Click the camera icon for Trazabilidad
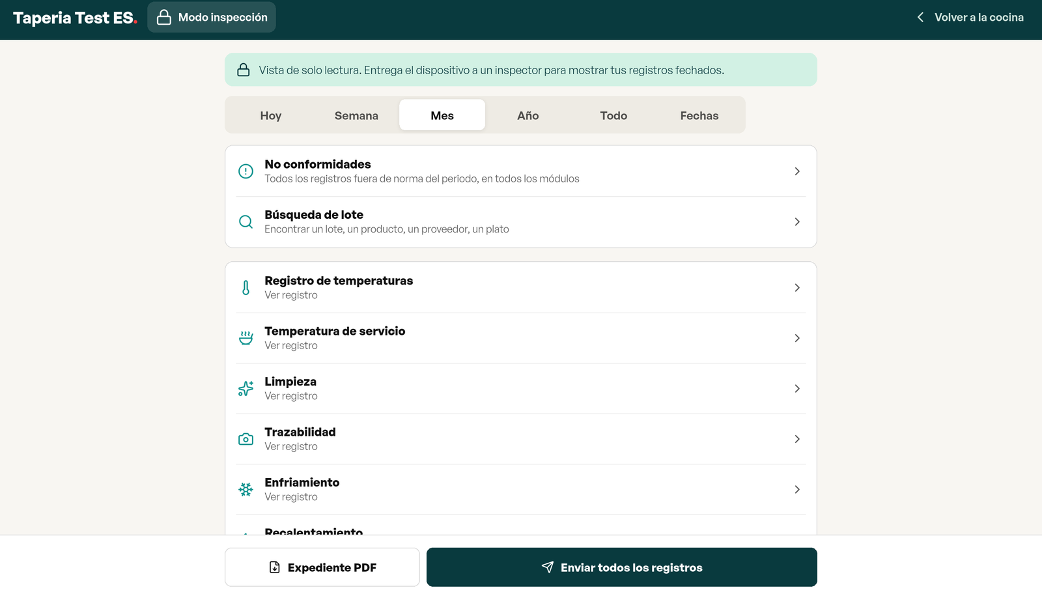This screenshot has height=594, width=1042. click(246, 439)
